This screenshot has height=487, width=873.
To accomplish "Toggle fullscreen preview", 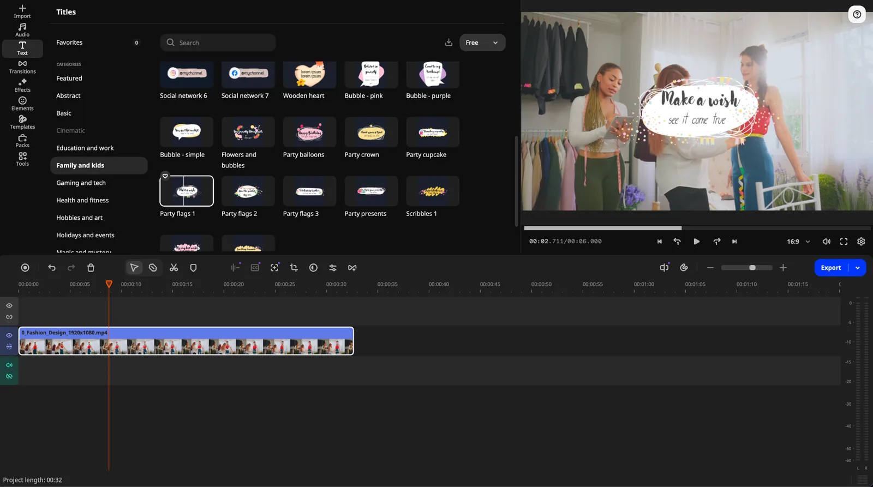I will pos(844,242).
